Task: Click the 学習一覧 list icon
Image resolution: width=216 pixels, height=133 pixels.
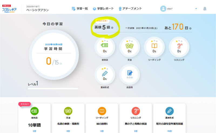Action: click(74, 9)
